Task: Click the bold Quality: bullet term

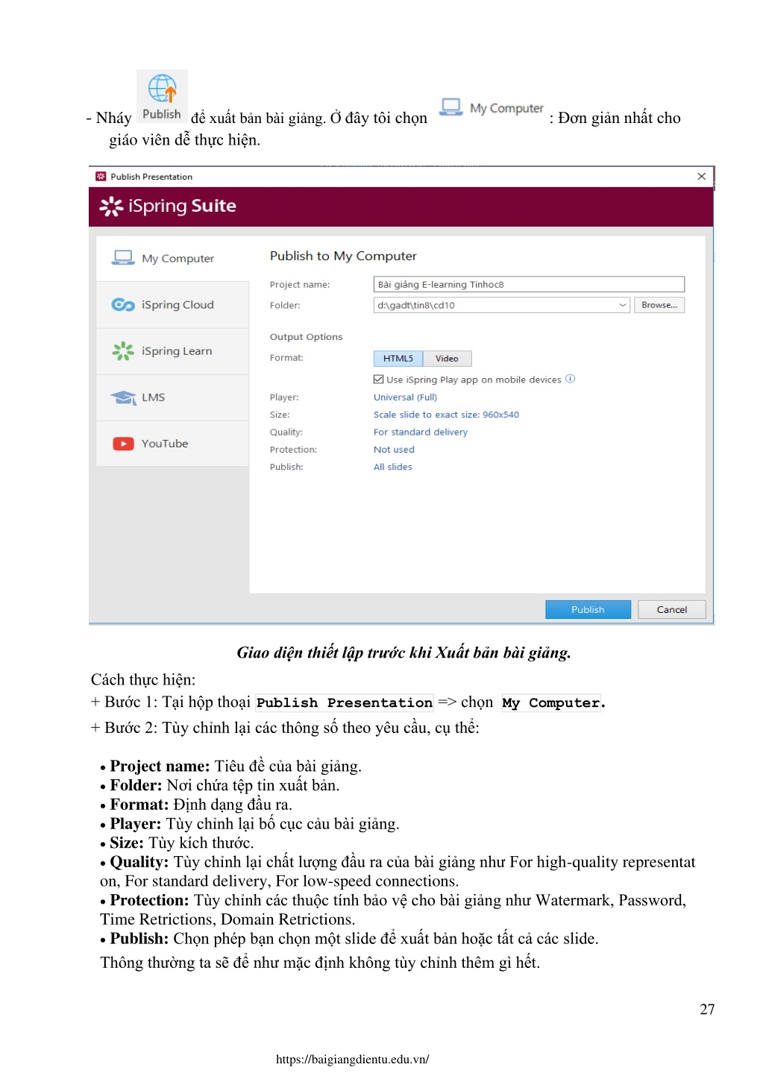Action: point(139,862)
